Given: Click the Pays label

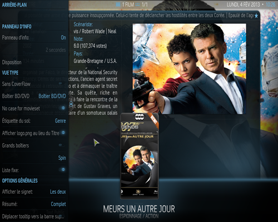Looking at the screenshot, I should (x=78, y=54).
